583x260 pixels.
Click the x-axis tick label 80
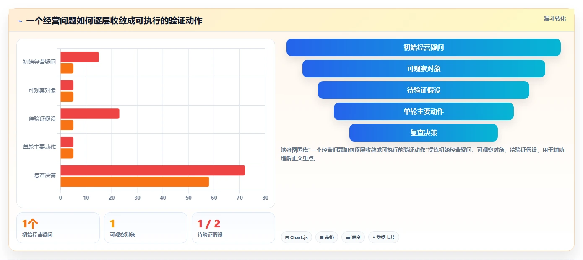265,198
